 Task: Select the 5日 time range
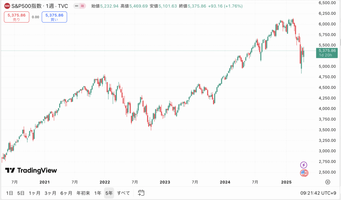(x=21, y=193)
